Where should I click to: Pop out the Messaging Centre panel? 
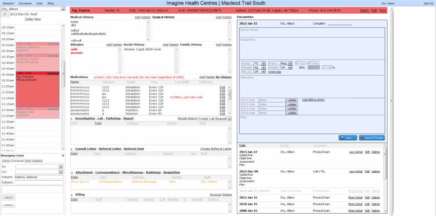[x=63, y=155]
